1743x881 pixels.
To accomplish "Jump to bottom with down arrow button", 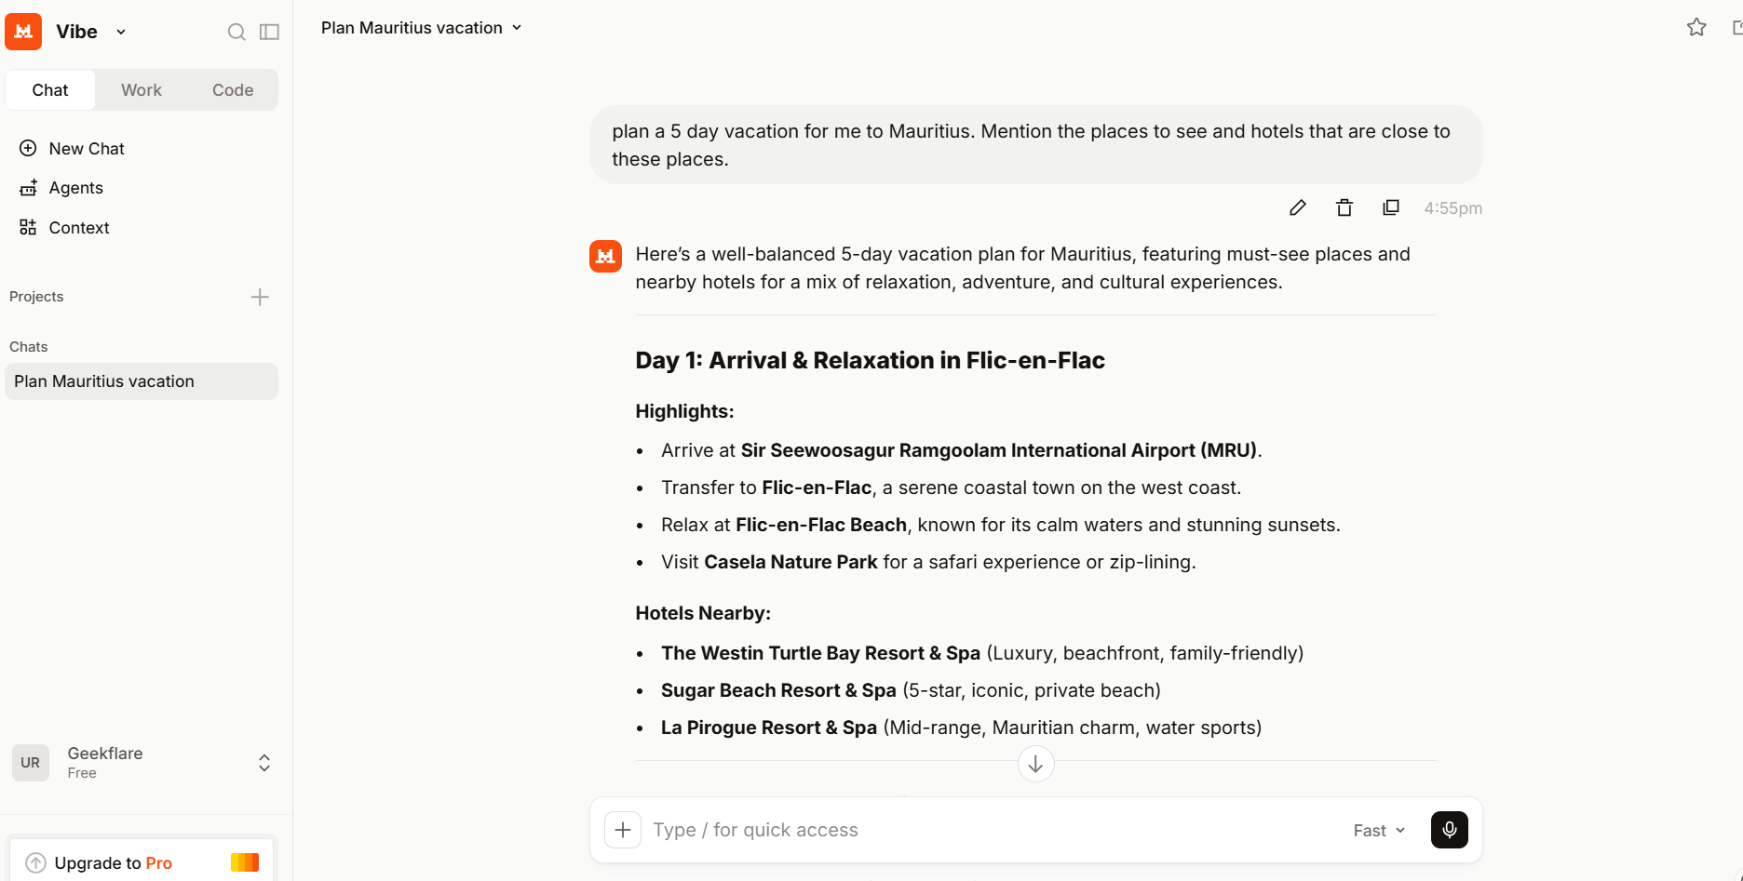I will click(1035, 764).
